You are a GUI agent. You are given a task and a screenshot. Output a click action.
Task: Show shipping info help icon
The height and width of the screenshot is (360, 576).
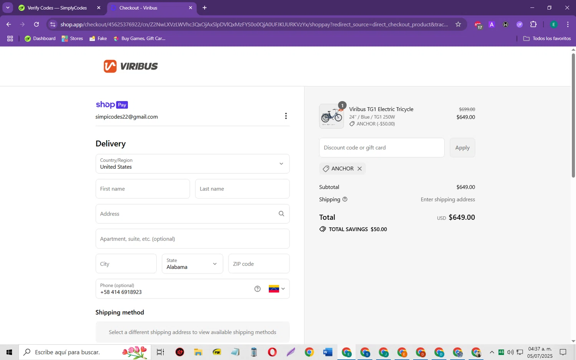tap(345, 199)
